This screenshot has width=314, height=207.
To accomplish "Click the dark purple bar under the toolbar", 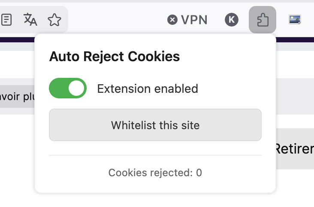I will click(17, 40).
